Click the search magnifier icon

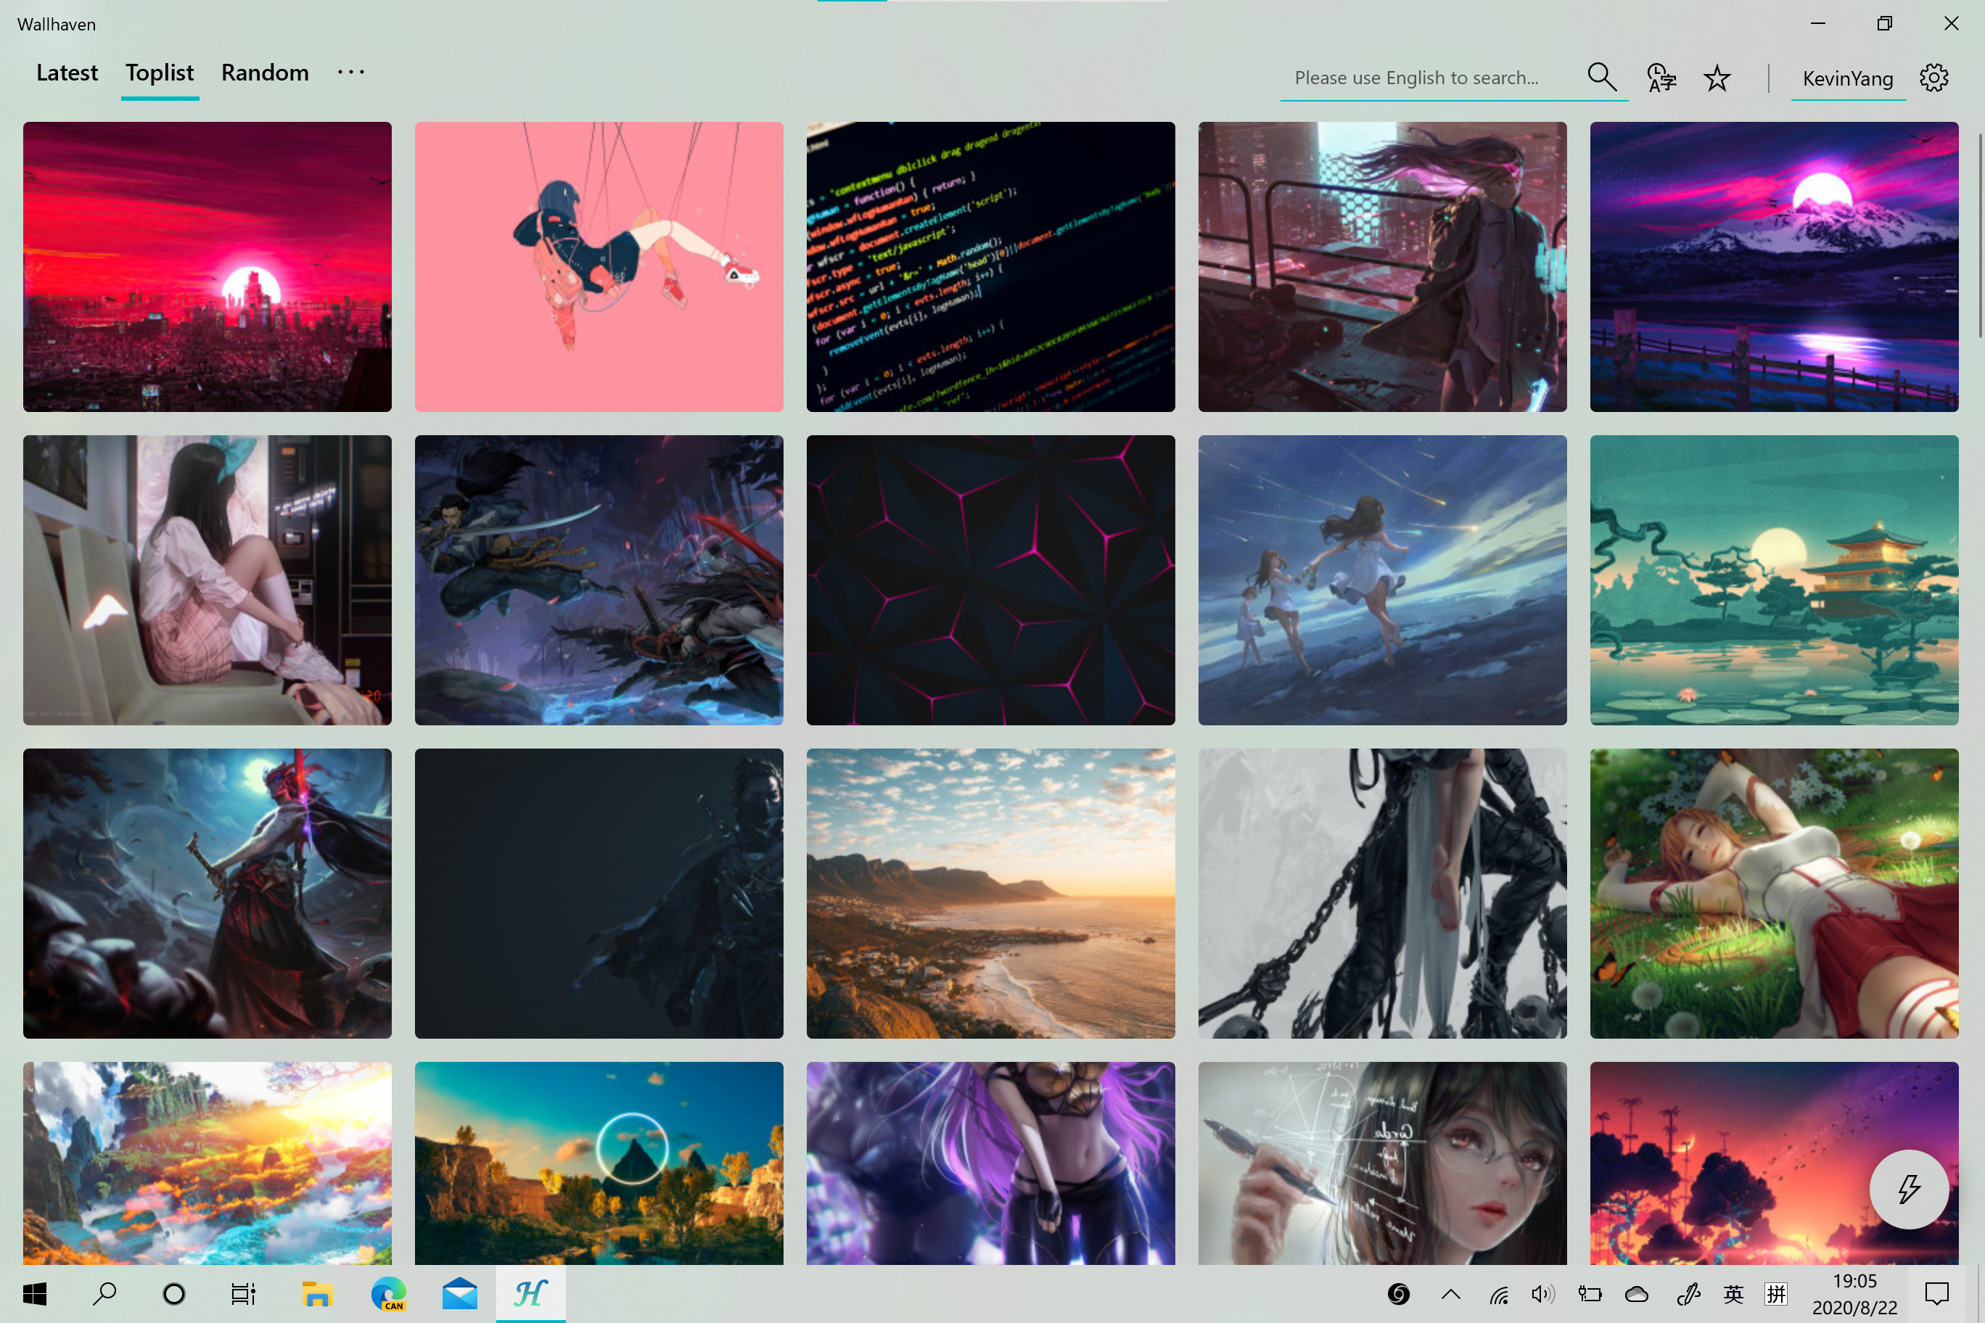(1601, 78)
